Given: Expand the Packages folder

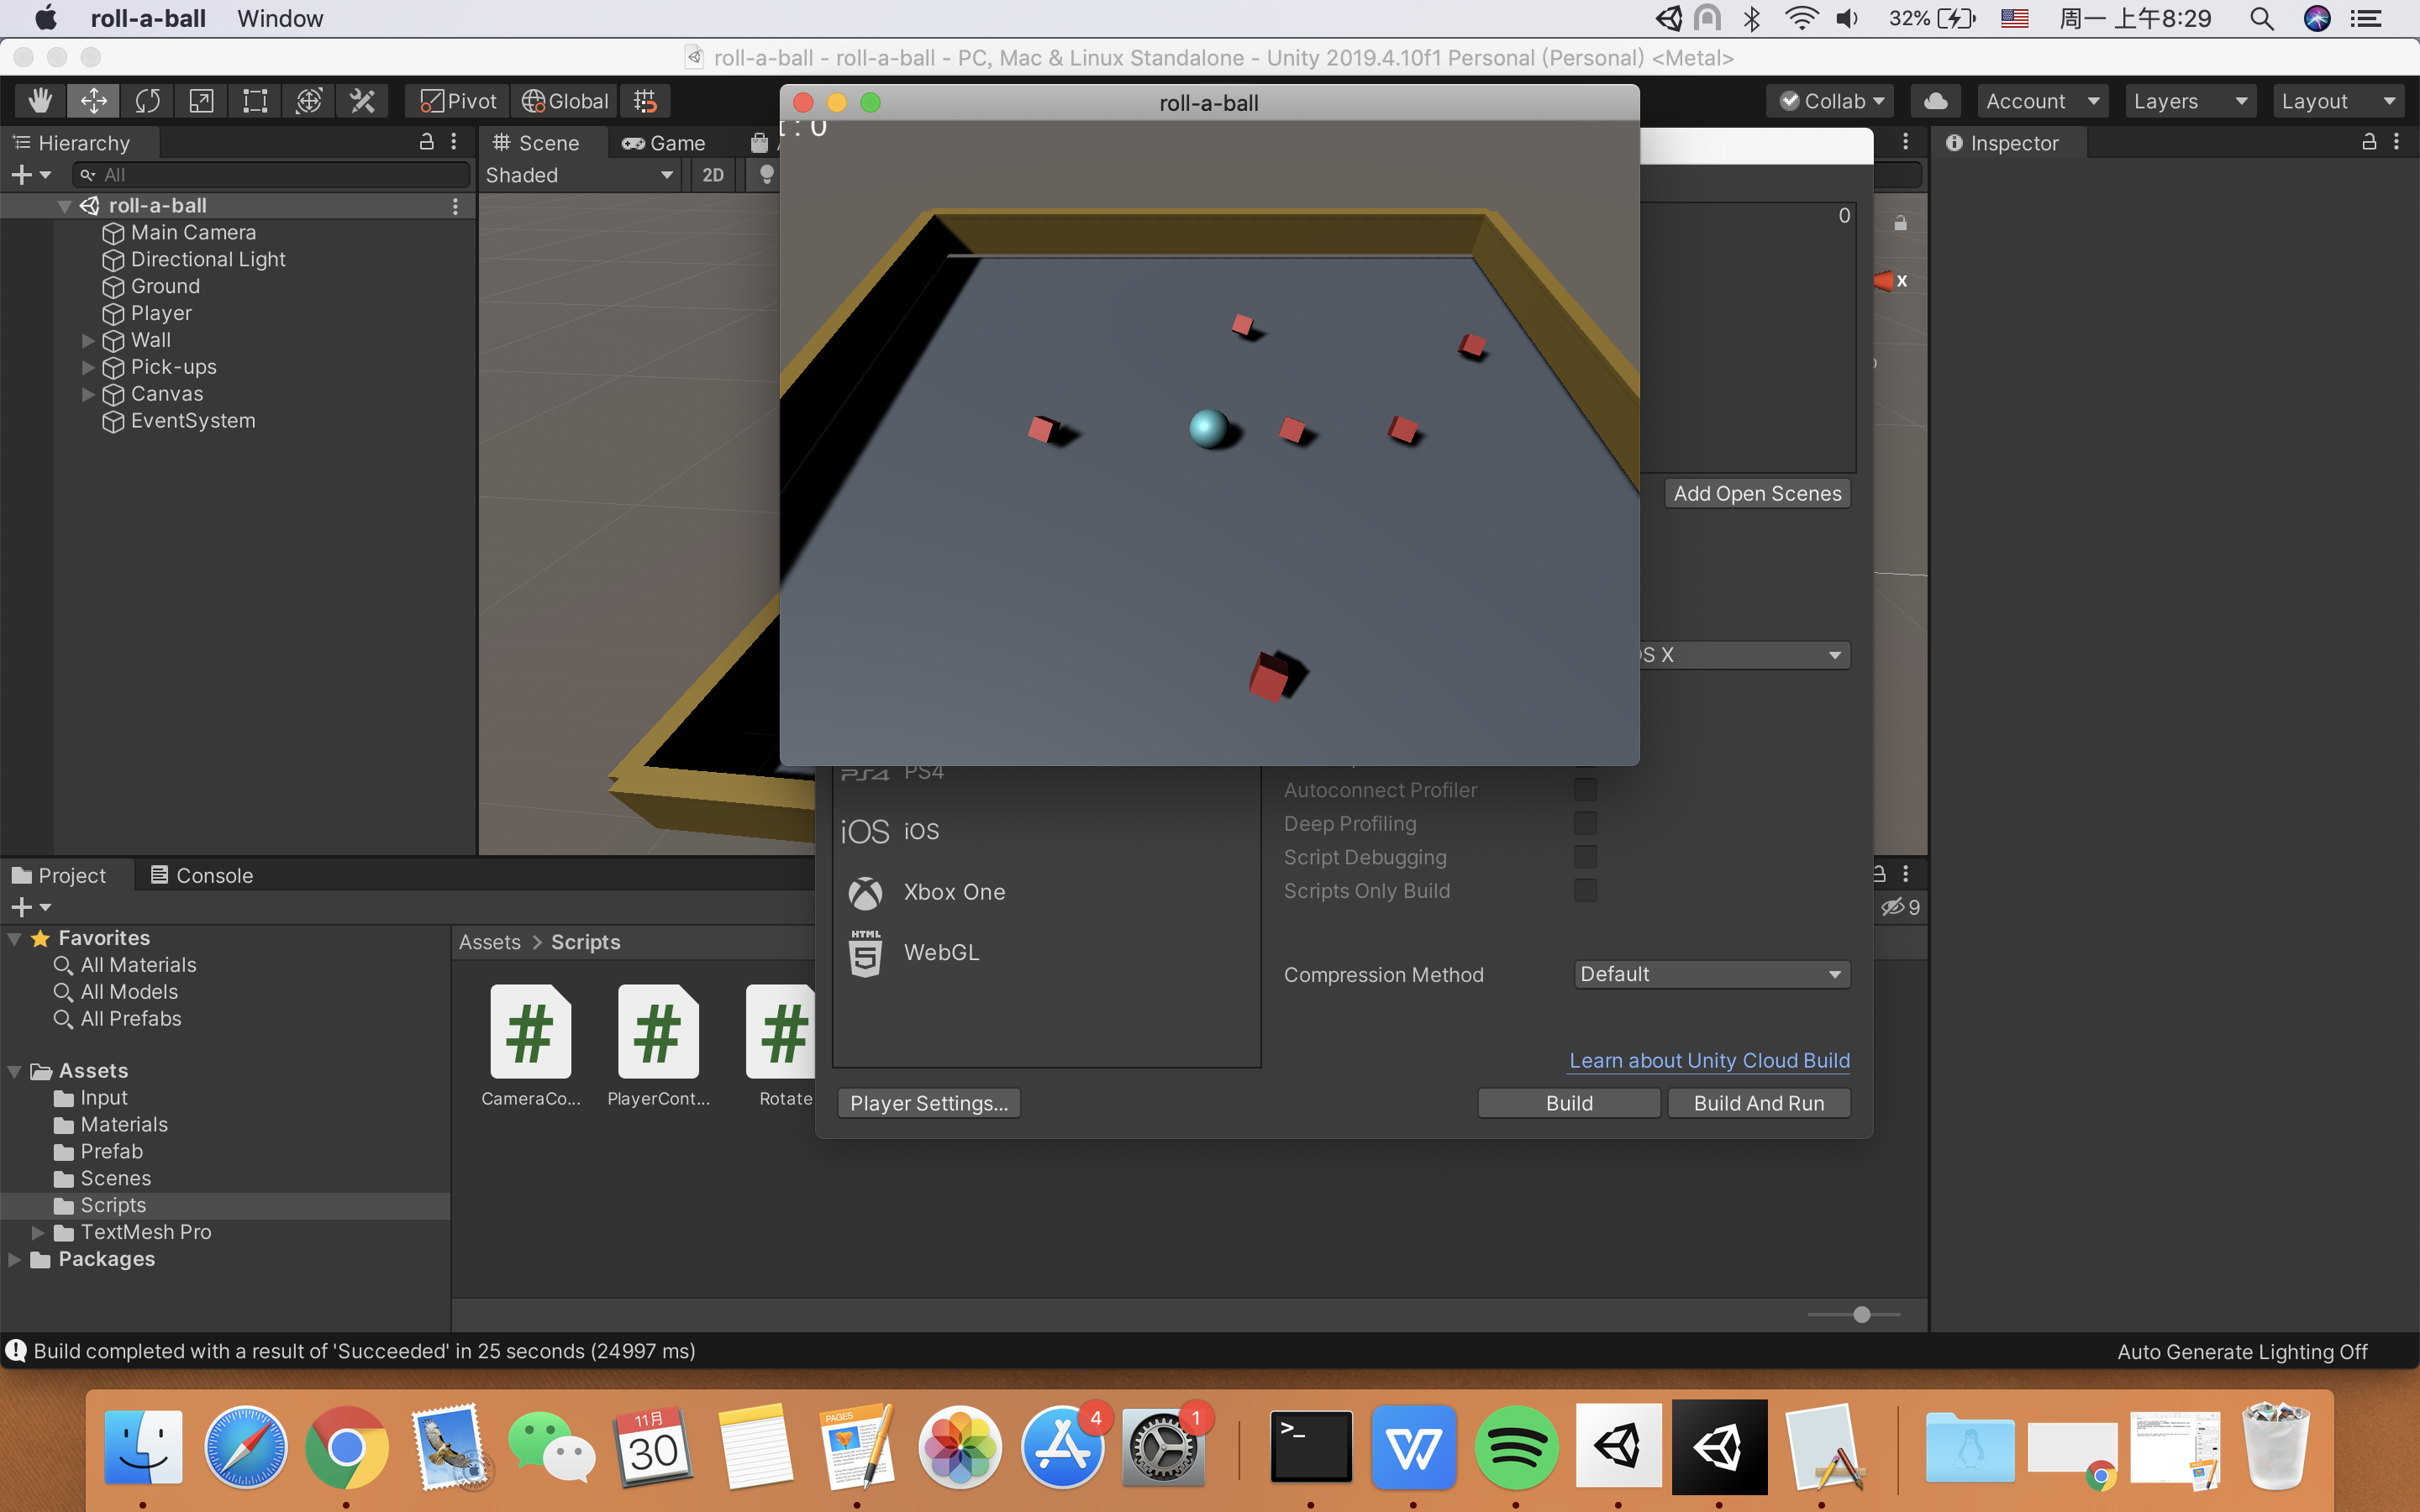Looking at the screenshot, I should pyautogui.click(x=14, y=1259).
